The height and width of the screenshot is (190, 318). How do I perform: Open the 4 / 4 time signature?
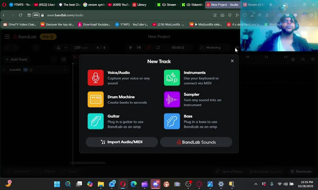[x=101, y=47]
